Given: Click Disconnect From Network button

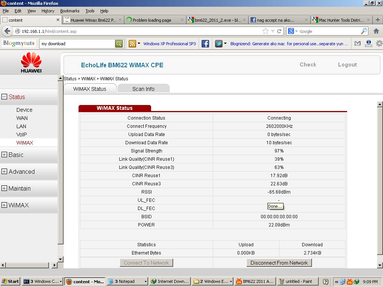Looking at the screenshot, I should pos(279,263).
